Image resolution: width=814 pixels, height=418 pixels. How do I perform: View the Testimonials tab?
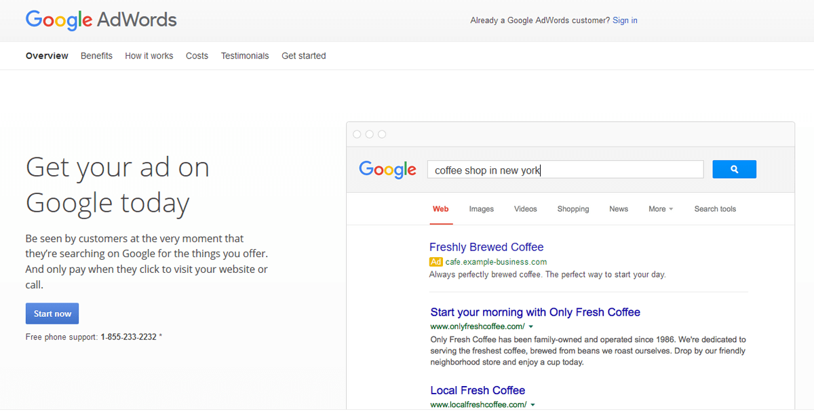coord(245,56)
